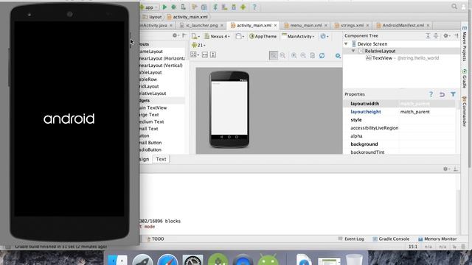This screenshot has width=472, height=265.
Task: Open the API level 21 dropdown
Action: (x=198, y=46)
